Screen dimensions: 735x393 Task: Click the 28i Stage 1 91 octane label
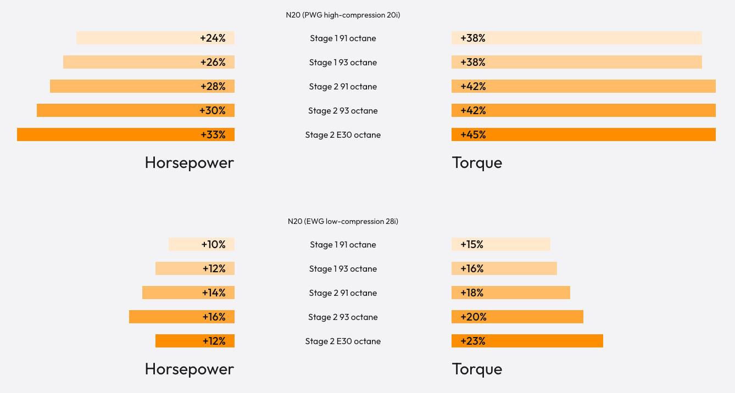343,244
